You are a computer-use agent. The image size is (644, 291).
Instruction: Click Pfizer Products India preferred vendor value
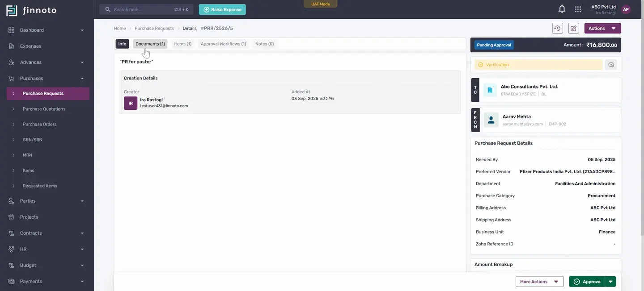tap(568, 171)
